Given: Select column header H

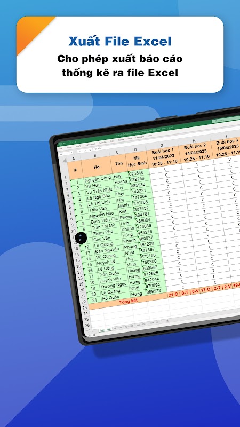Looking at the screenshot, I should click(194, 140).
